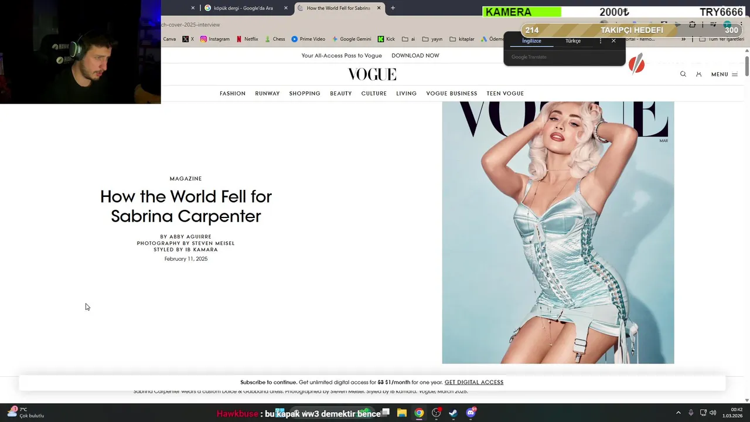This screenshot has width=750, height=422.
Task: Click GET DIGITAL ACCESS link
Action: (474, 382)
